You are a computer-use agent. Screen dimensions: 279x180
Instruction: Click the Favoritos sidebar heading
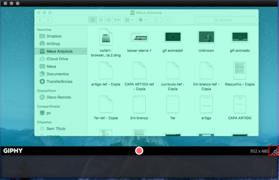44,30
